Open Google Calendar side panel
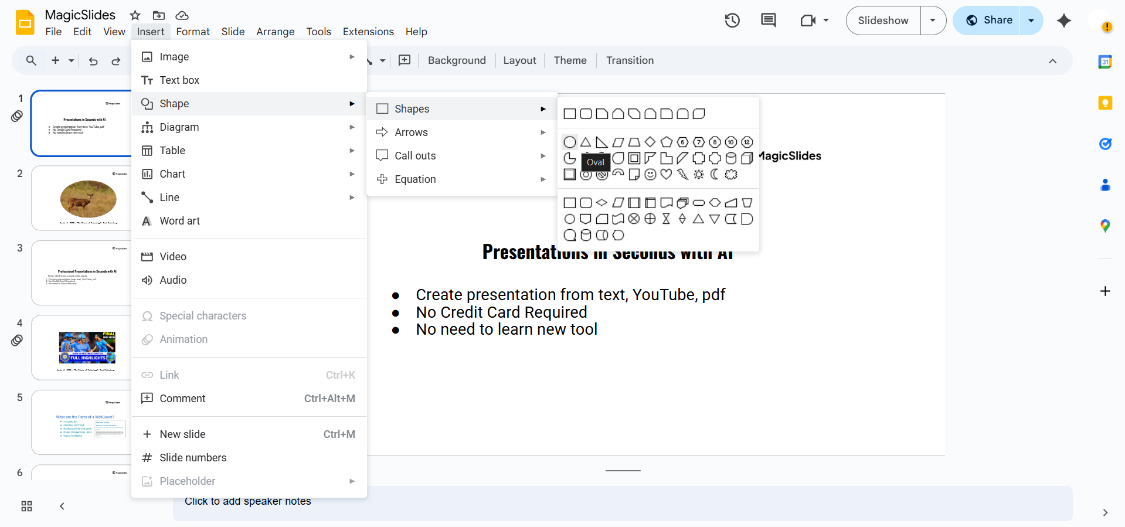The height and width of the screenshot is (527, 1125). (x=1105, y=62)
